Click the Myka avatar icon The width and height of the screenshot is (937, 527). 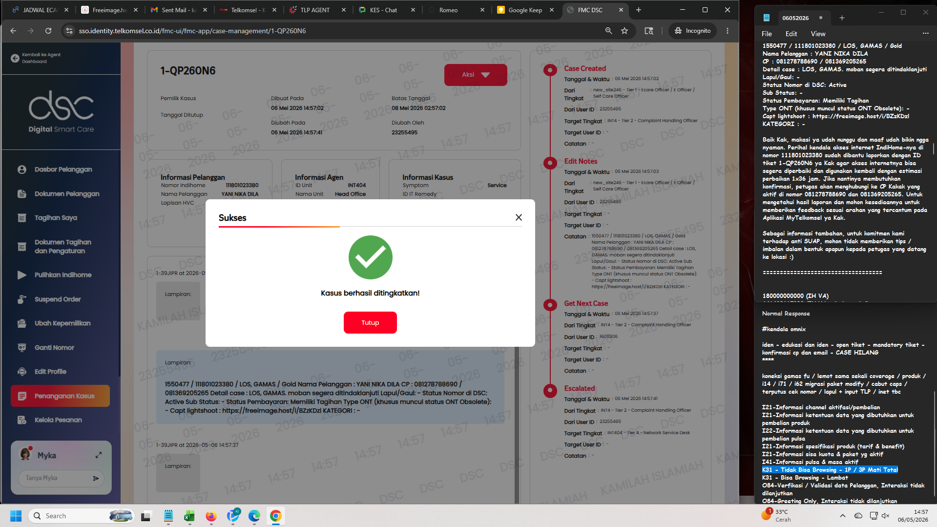(x=25, y=454)
